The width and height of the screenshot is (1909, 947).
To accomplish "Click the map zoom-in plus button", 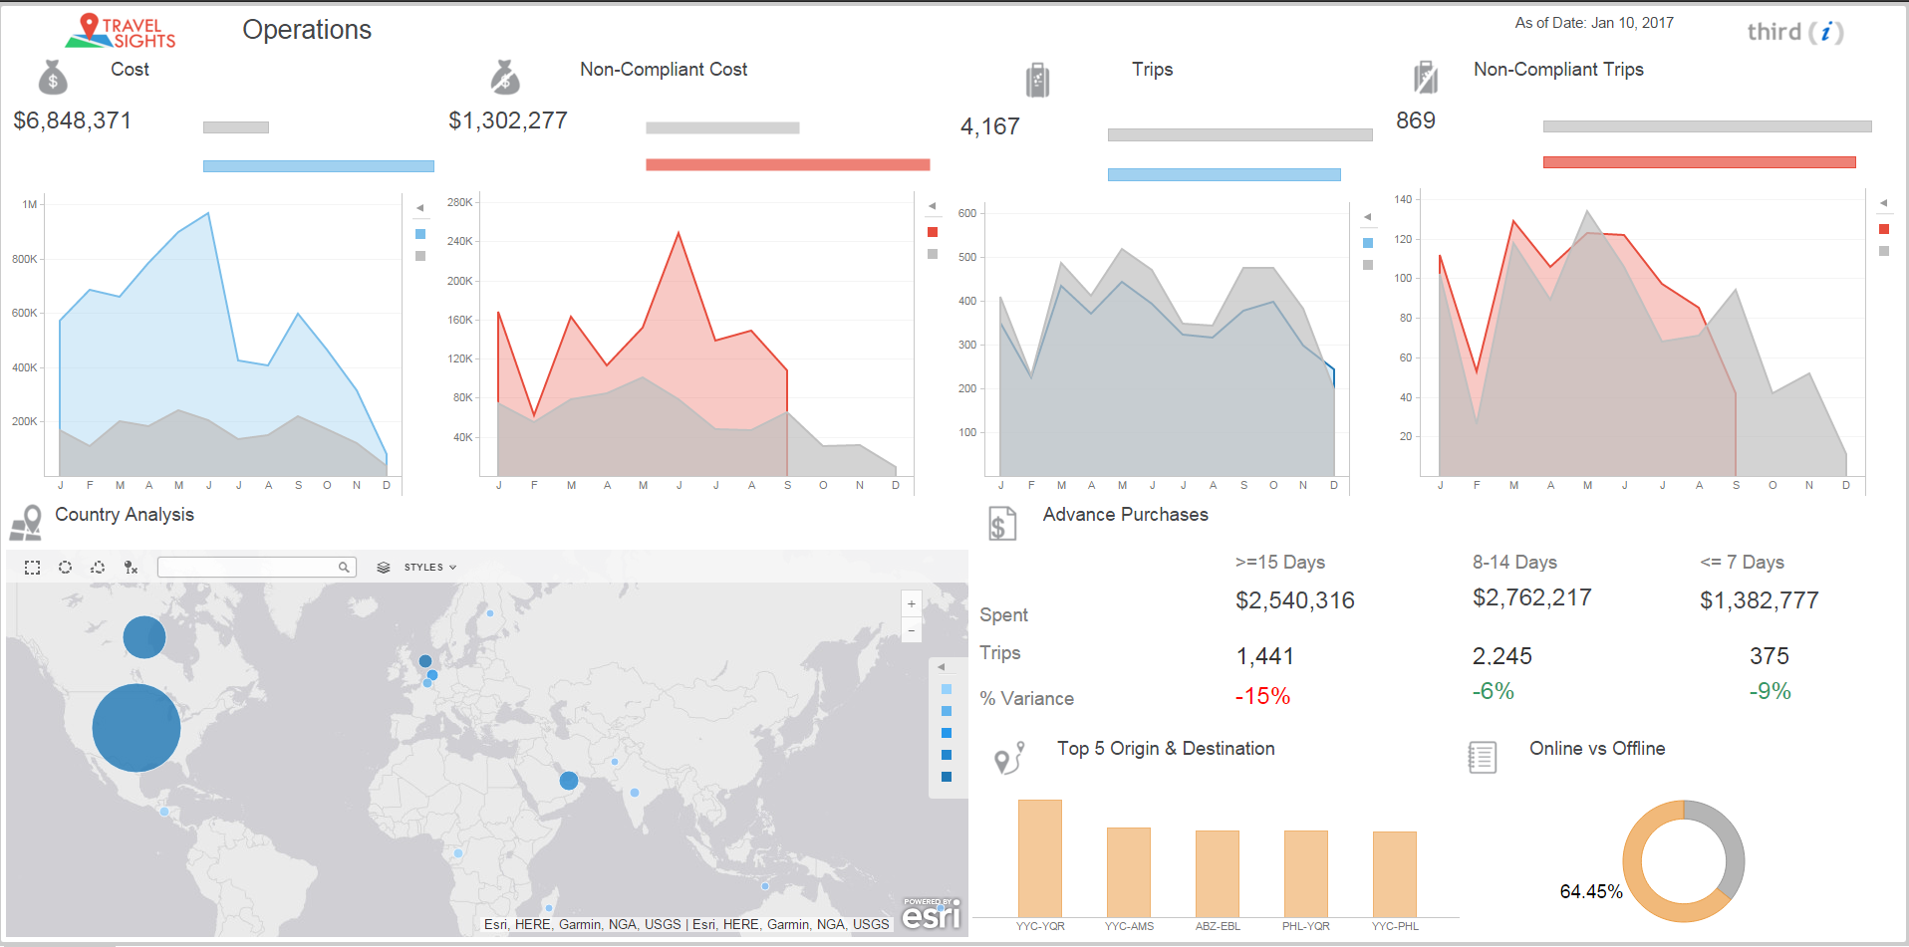I will click(x=911, y=603).
